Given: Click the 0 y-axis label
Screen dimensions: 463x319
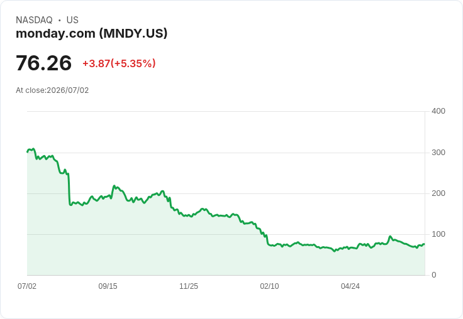Looking at the screenshot, I should tap(434, 275).
